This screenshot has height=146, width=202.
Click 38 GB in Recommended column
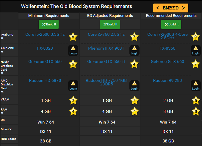[168, 141]
